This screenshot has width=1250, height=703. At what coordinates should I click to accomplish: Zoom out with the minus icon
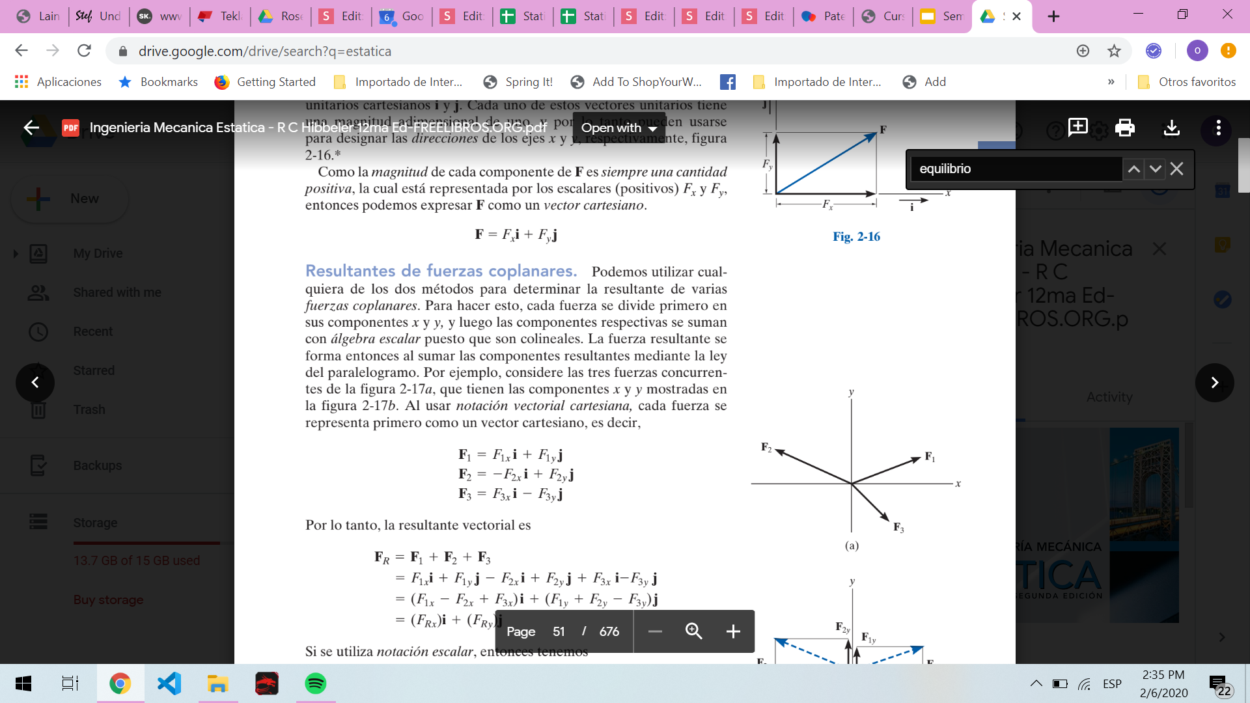(x=655, y=631)
